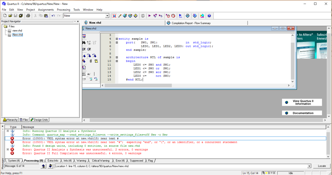Click the Undo arrow icon
The width and height of the screenshot is (332, 175).
(x=53, y=16)
